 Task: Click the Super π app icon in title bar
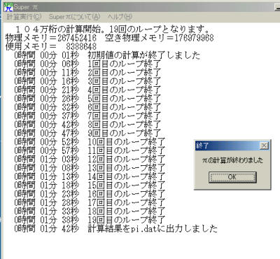8,7
